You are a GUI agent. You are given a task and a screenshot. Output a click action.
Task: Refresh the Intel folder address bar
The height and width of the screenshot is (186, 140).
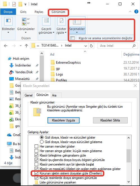point(91,46)
